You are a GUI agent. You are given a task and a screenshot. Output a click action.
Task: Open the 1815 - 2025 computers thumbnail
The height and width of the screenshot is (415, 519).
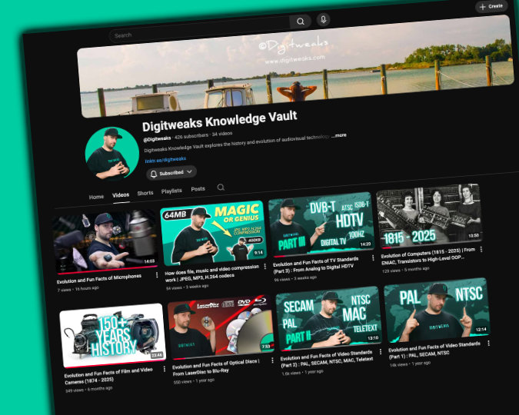coord(429,216)
